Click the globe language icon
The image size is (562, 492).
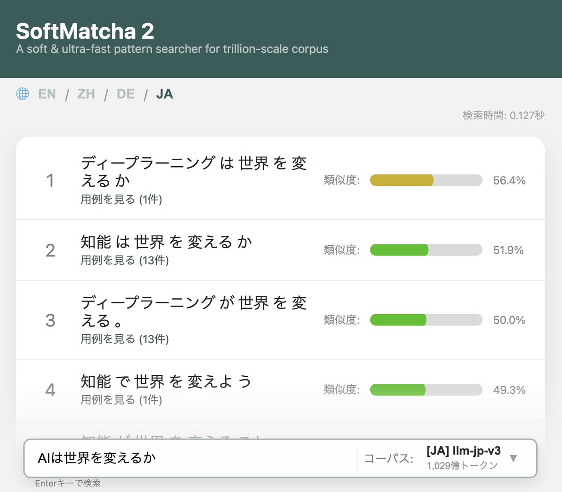coord(22,94)
